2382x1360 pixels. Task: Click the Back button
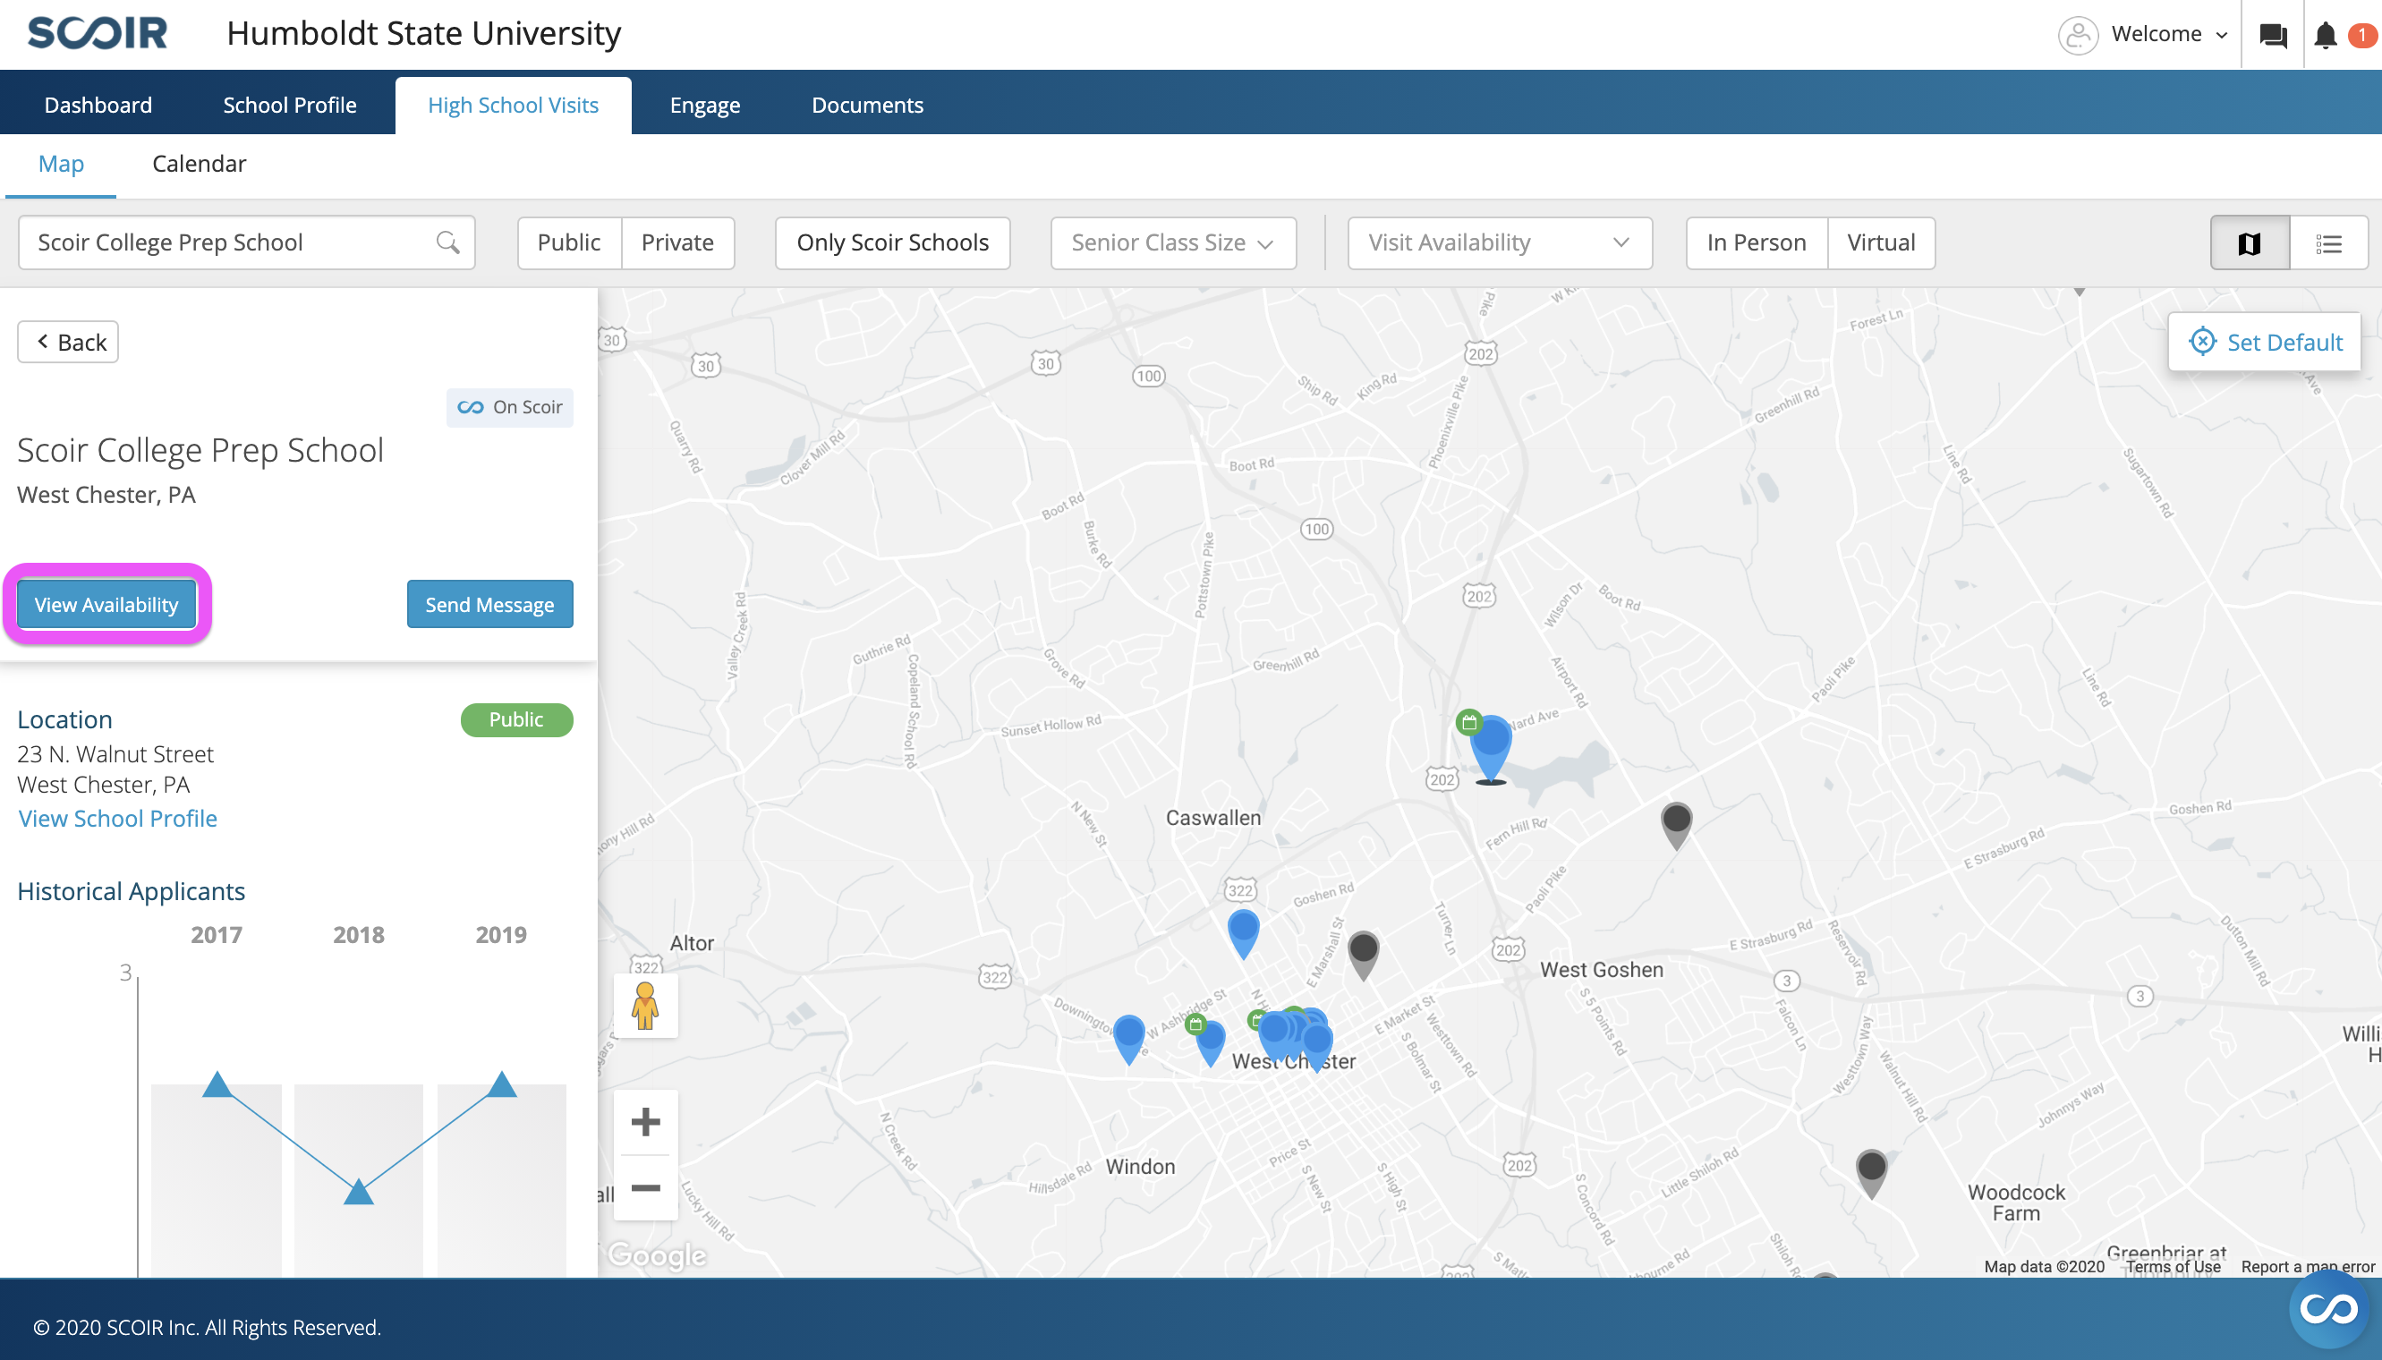tap(68, 342)
